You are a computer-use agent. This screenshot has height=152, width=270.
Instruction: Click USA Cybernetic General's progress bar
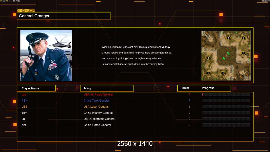[x=226, y=119]
